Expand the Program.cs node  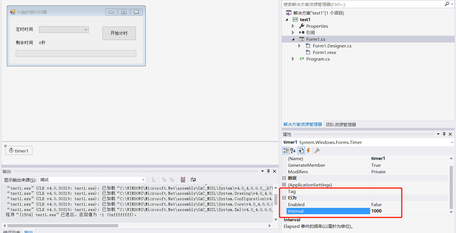293,59
